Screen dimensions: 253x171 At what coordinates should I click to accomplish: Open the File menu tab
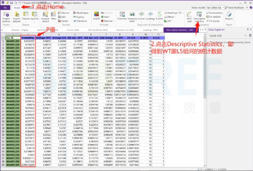(5, 7)
